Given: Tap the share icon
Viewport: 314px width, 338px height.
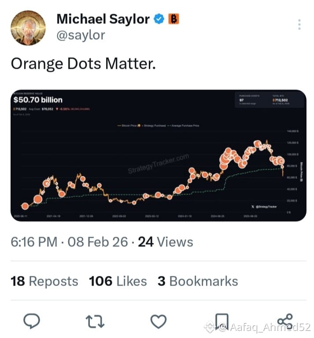Looking at the screenshot, I should (285, 320).
